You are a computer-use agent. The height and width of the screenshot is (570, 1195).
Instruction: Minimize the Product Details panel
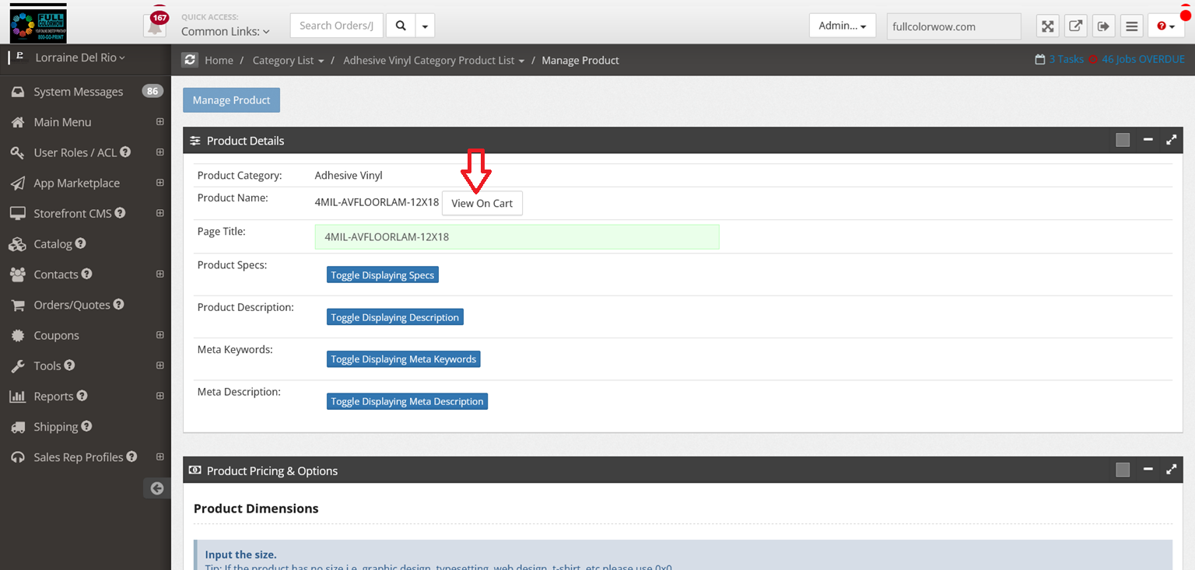(1148, 140)
